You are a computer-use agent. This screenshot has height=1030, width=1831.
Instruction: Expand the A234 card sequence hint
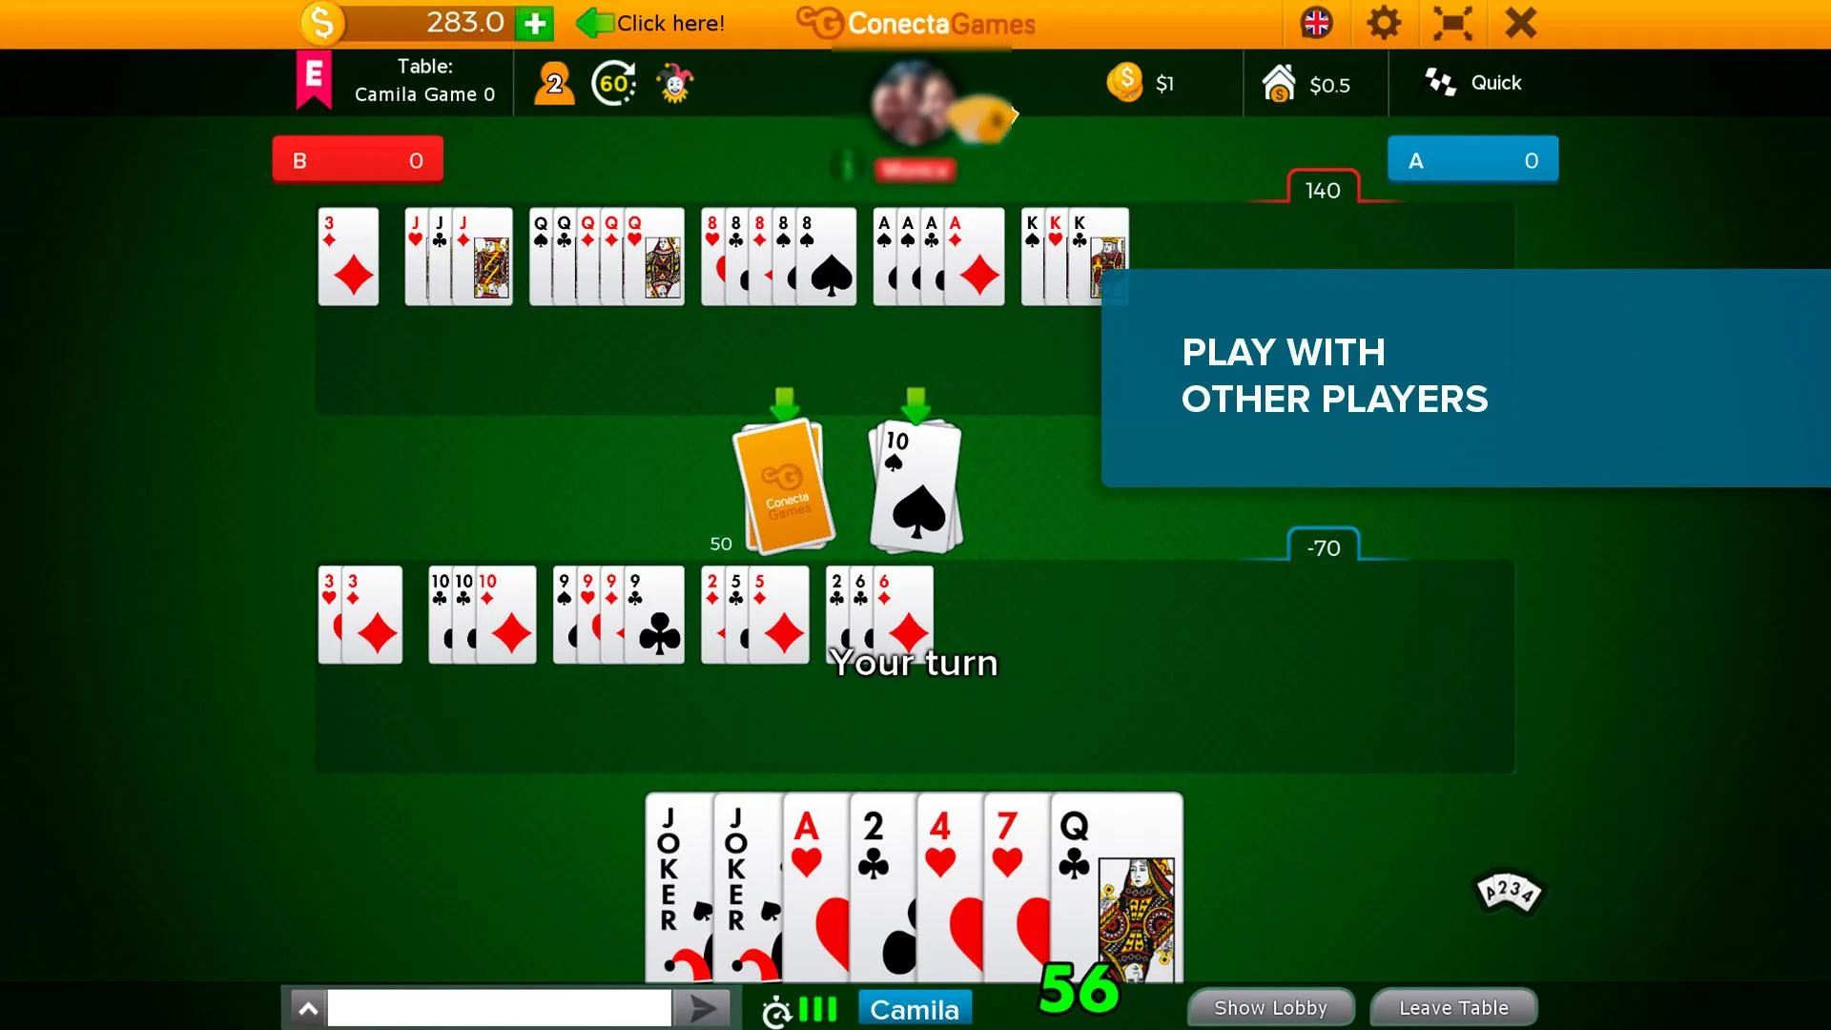(1508, 892)
